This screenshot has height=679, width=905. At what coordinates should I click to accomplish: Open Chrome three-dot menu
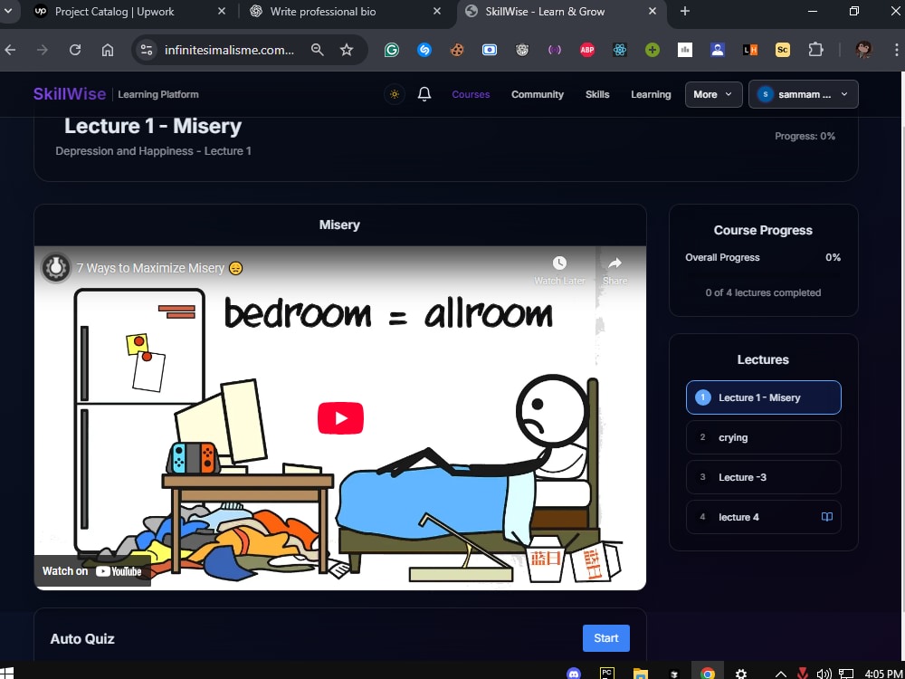click(x=897, y=50)
